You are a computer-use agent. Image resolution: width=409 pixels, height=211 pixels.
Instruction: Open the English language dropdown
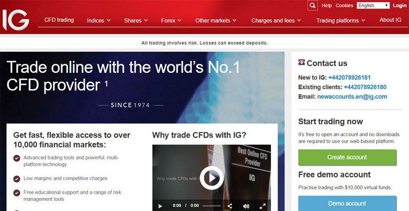(x=373, y=6)
